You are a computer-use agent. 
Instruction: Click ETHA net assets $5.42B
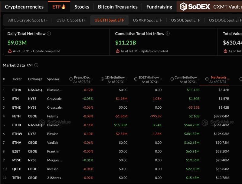[224, 90]
